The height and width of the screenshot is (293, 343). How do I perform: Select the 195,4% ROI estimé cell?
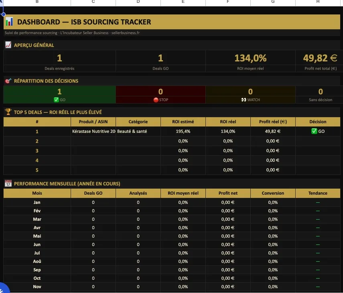coord(183,131)
